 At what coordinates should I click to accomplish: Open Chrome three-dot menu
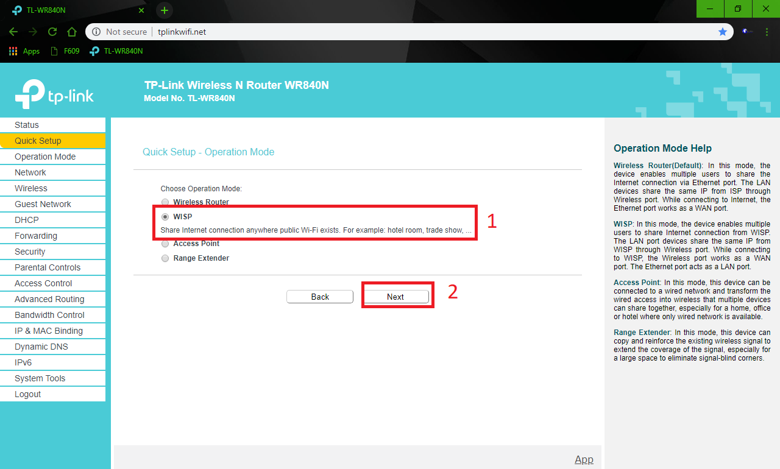click(x=767, y=32)
